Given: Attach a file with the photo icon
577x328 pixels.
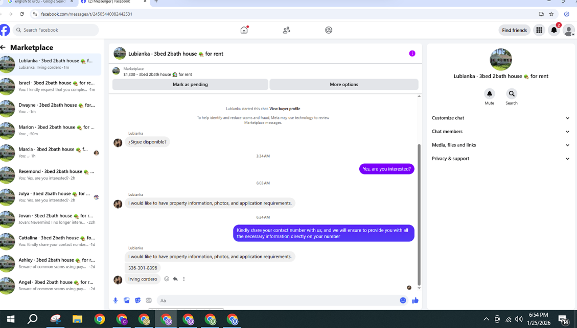Looking at the screenshot, I should [x=127, y=300].
